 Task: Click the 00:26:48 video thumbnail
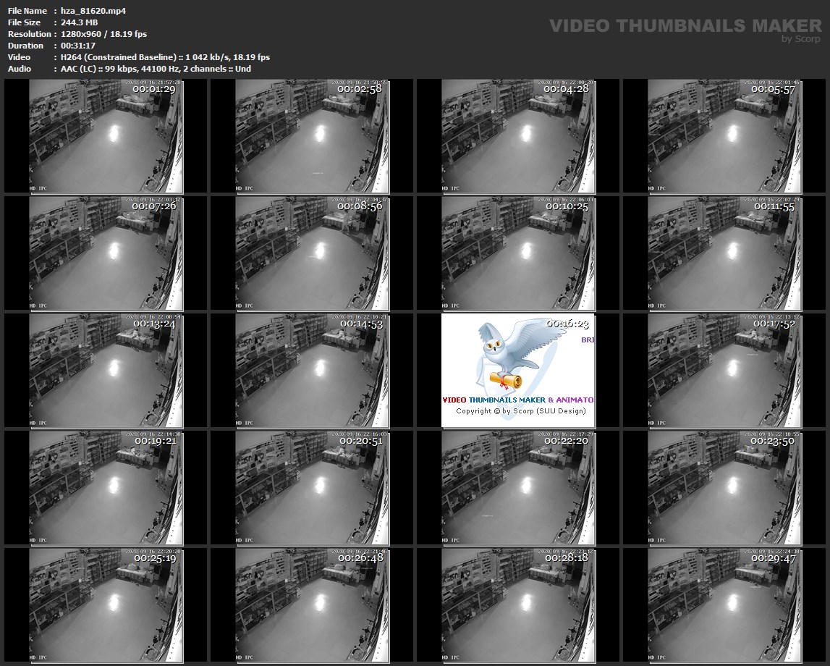(312, 604)
